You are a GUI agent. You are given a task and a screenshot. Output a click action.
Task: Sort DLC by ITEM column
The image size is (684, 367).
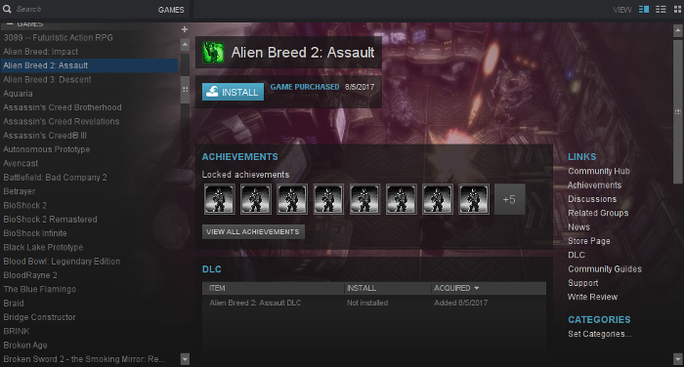point(273,288)
